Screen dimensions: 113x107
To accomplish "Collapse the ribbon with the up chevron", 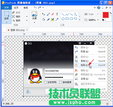I will coord(95,8).
